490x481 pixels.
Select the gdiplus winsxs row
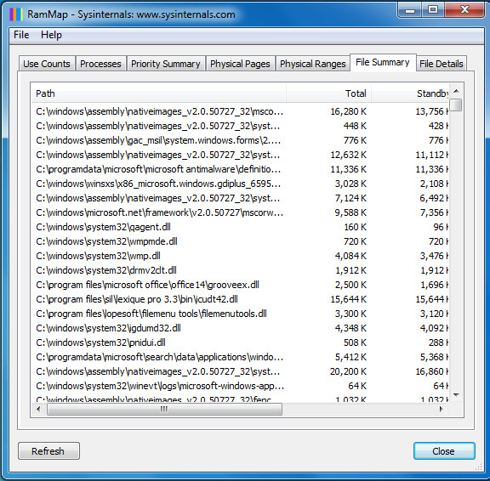coord(240,184)
